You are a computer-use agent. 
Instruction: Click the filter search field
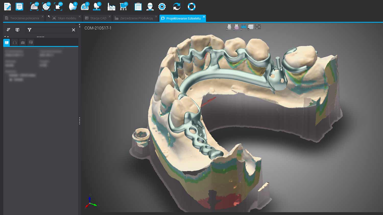pyautogui.click(x=51, y=30)
